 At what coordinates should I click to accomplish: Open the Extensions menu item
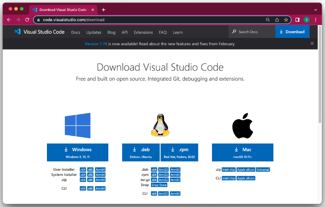point(143,32)
